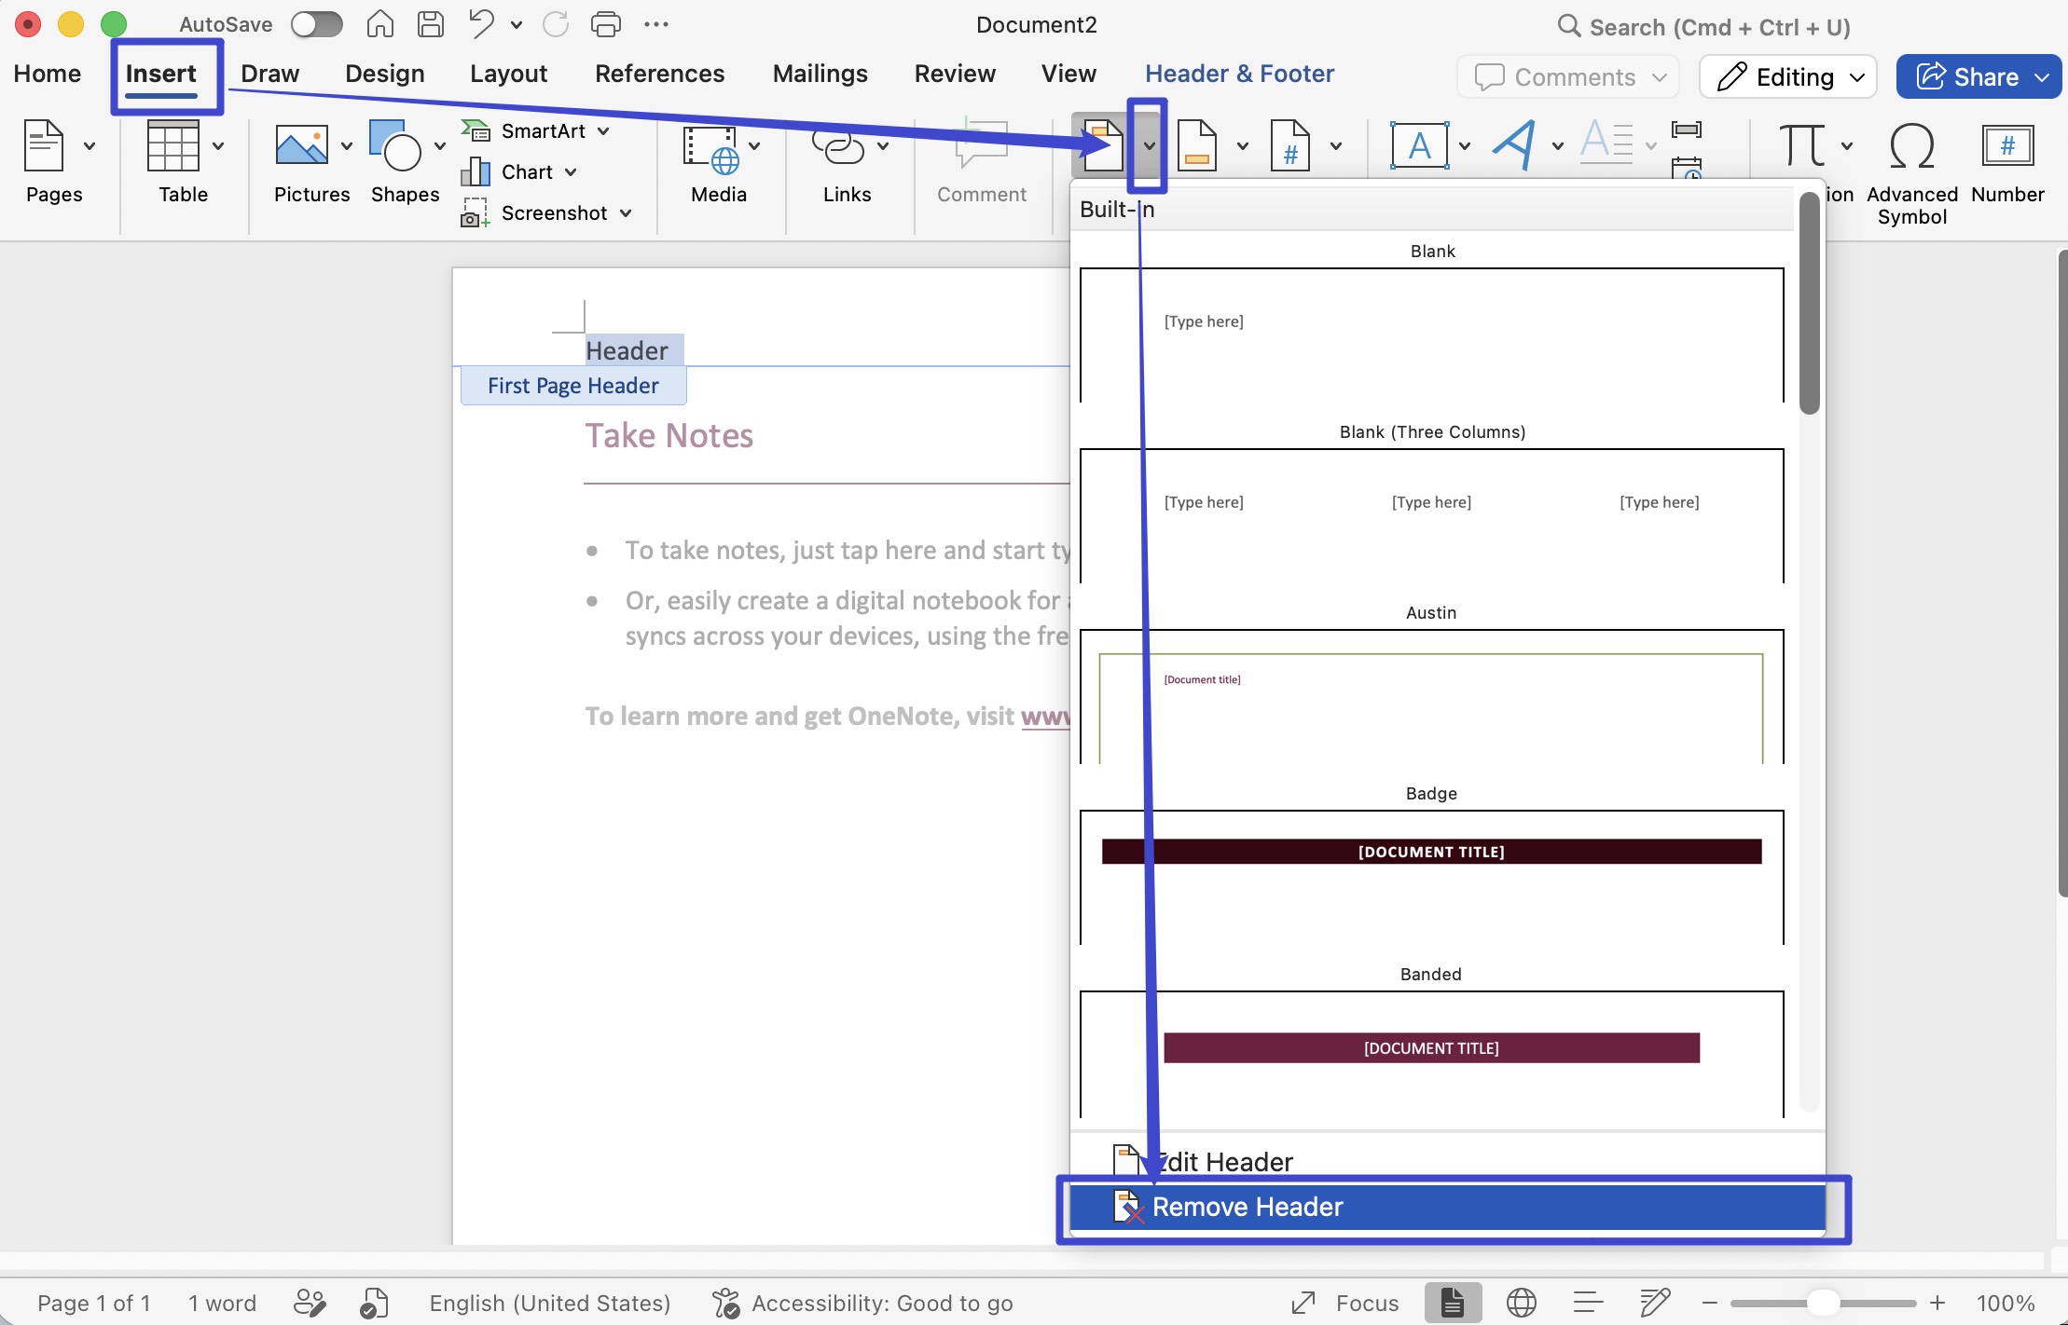The height and width of the screenshot is (1325, 2068).
Task: Open the References tab
Action: point(660,74)
